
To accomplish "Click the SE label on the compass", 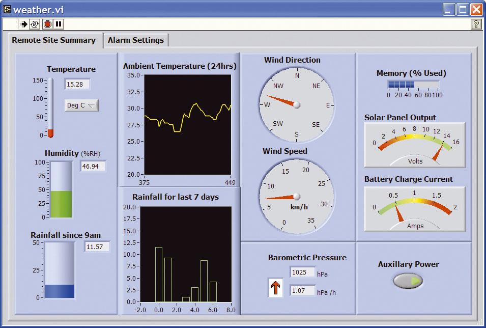I will click(316, 124).
